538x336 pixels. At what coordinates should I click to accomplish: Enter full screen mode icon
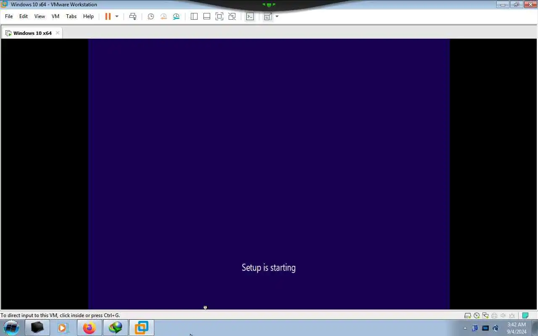click(219, 16)
